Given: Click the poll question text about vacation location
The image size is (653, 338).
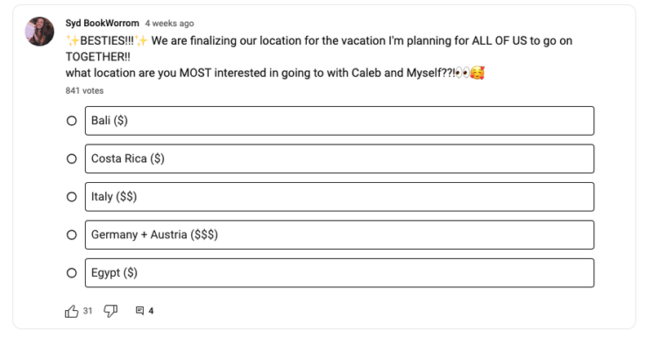Looking at the screenshot, I should pyautogui.click(x=319, y=56).
